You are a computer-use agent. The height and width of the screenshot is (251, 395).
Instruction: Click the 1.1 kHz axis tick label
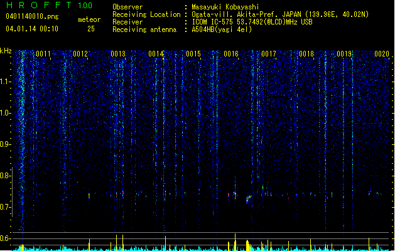click(6, 82)
